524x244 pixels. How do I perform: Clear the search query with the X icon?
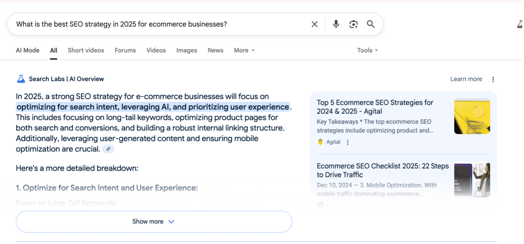pyautogui.click(x=315, y=24)
